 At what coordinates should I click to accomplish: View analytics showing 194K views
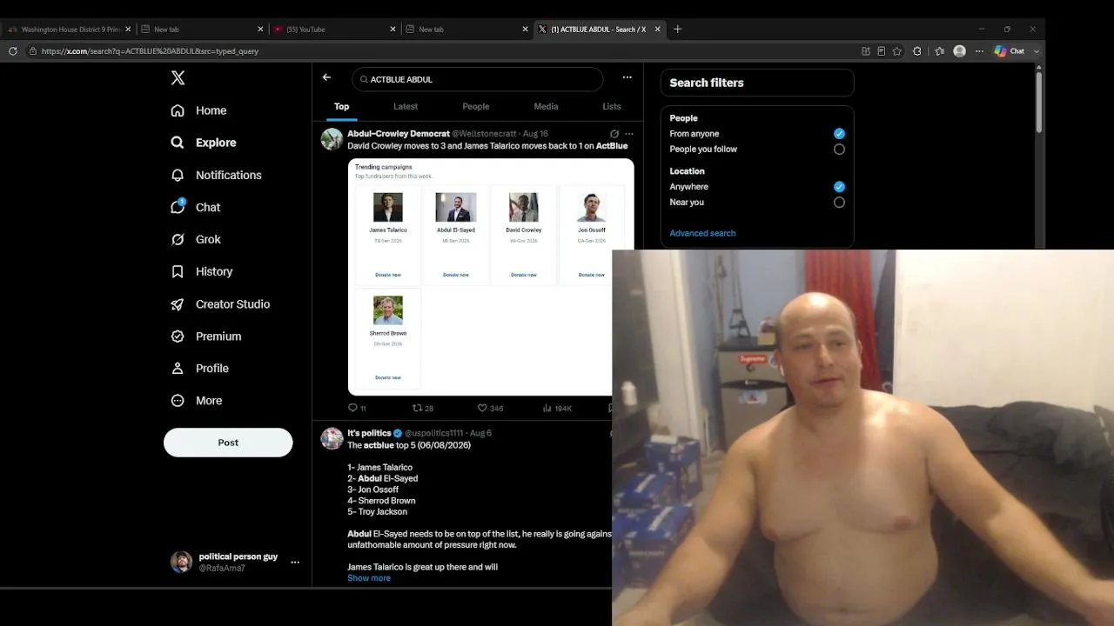coord(557,408)
